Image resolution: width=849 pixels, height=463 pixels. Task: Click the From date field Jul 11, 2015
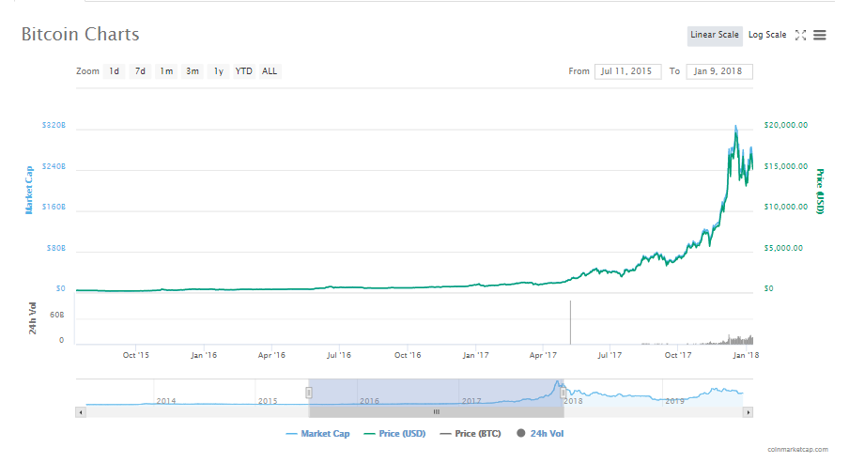pyautogui.click(x=627, y=71)
